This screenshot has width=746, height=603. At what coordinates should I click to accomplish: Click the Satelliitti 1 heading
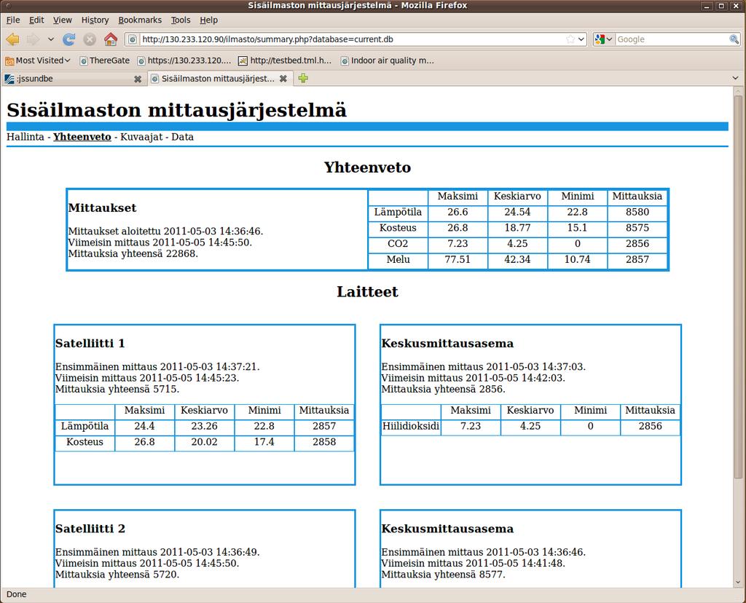coord(90,343)
